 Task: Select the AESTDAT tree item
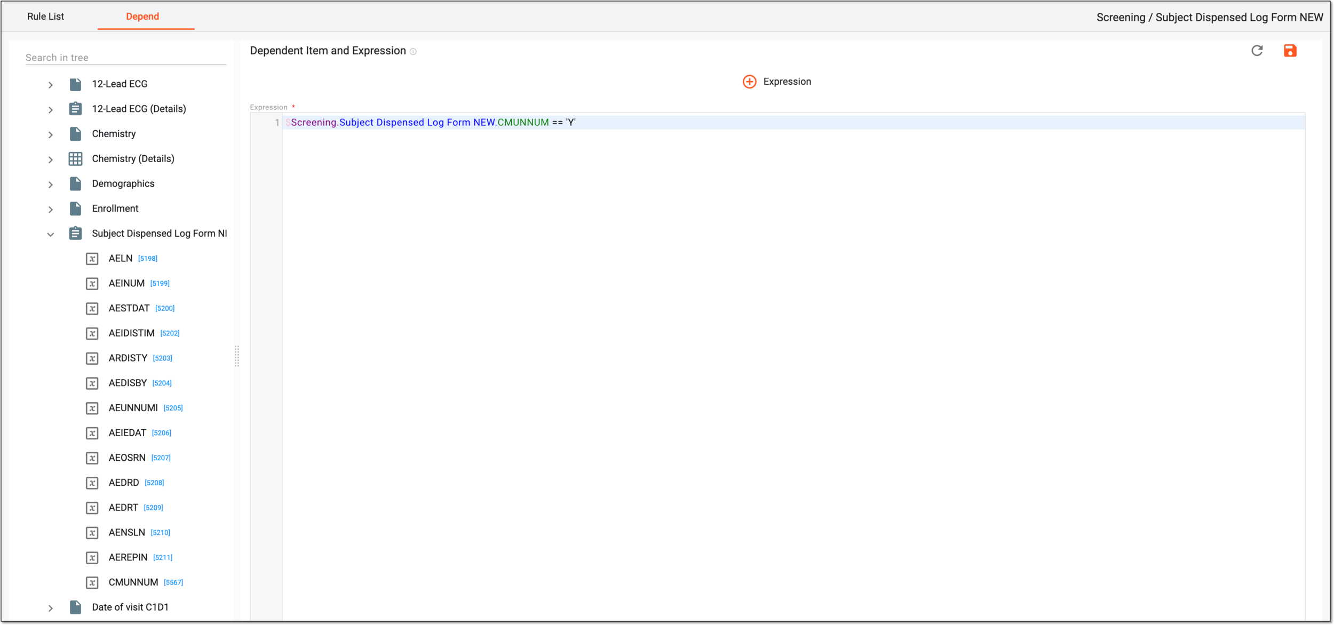129,309
